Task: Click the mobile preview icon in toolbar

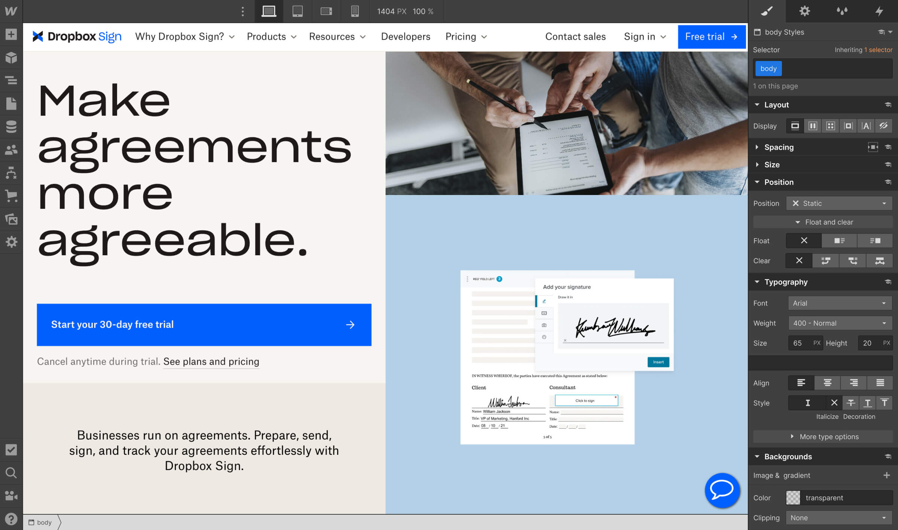Action: click(x=355, y=11)
